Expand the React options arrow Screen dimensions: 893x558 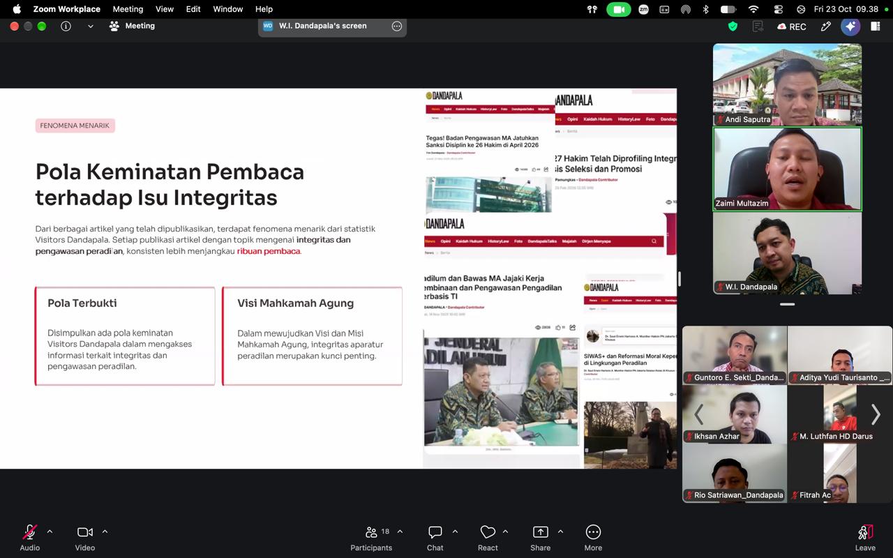(505, 531)
